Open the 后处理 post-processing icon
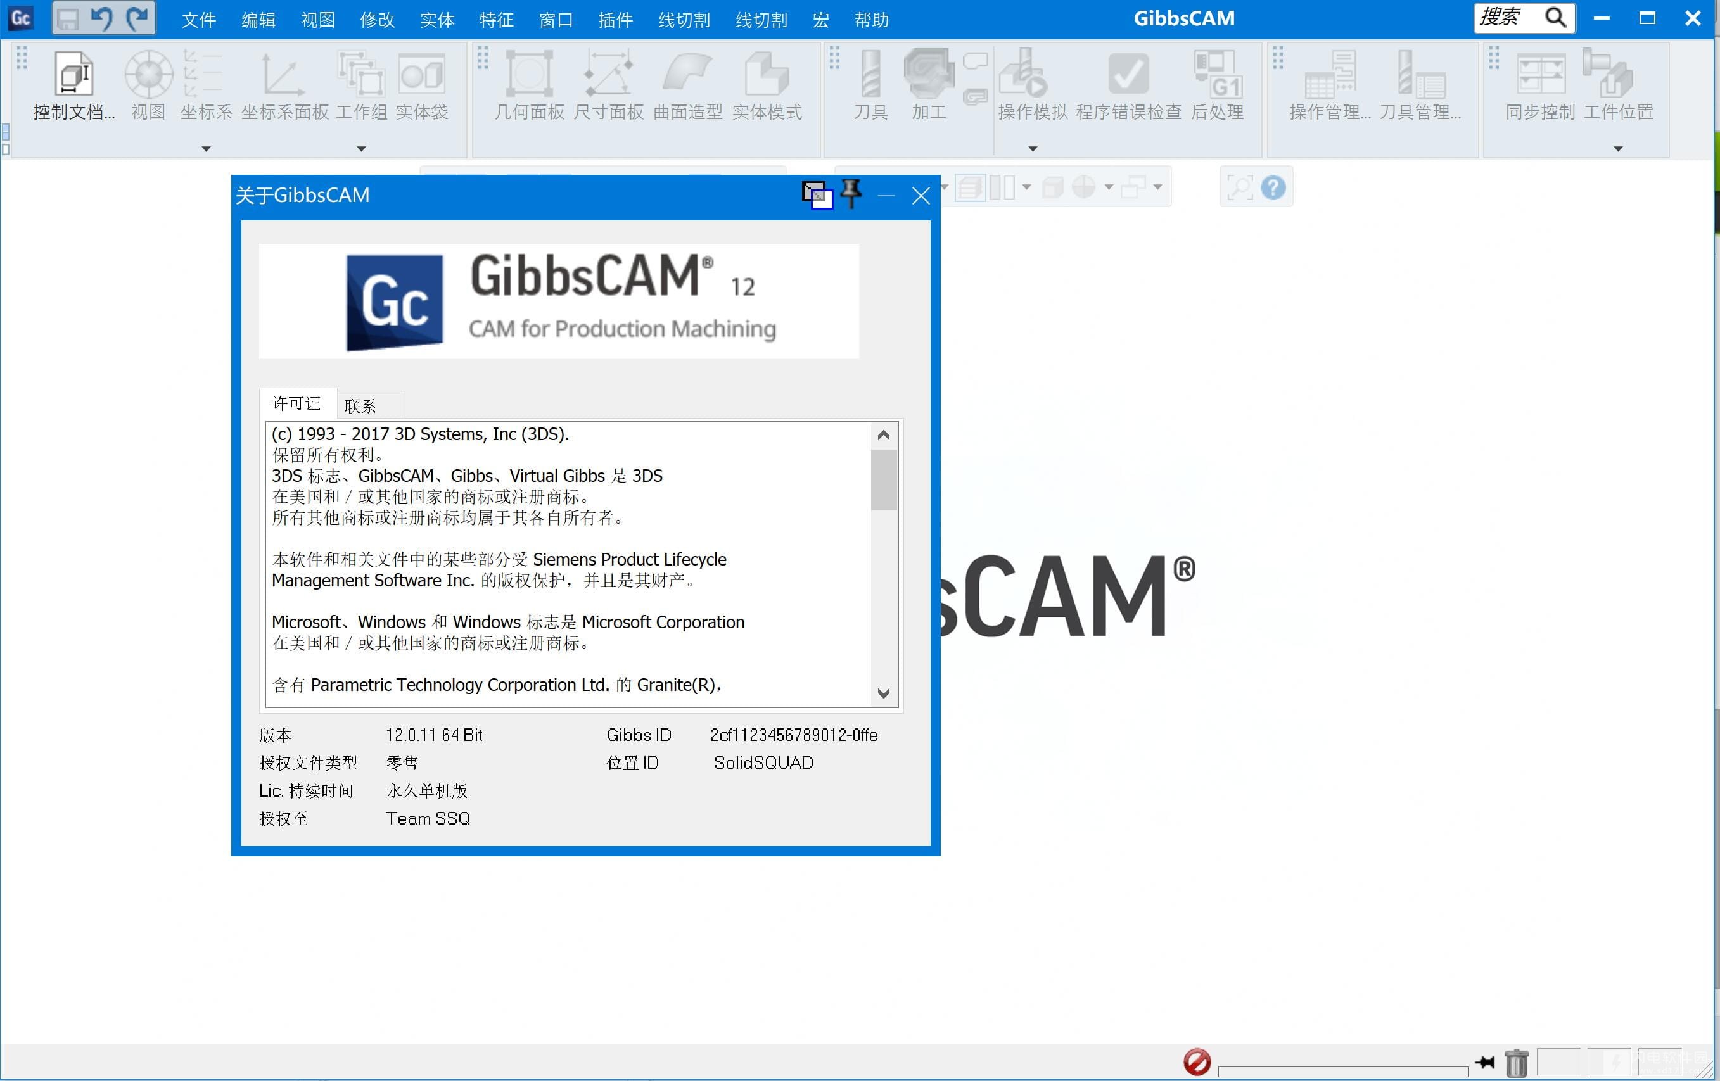This screenshot has width=1720, height=1081. (1218, 85)
